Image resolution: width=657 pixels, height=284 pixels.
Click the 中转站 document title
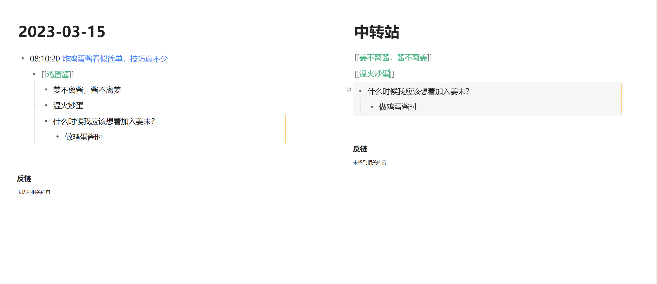(377, 32)
